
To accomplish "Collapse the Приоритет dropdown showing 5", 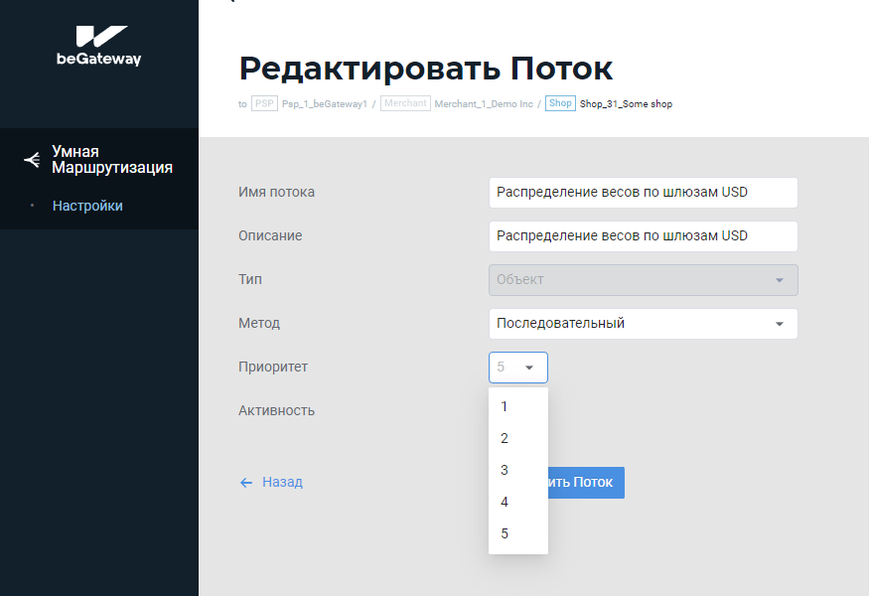I will click(517, 368).
